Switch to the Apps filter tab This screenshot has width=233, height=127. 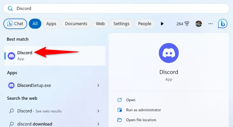pyautogui.click(x=51, y=24)
